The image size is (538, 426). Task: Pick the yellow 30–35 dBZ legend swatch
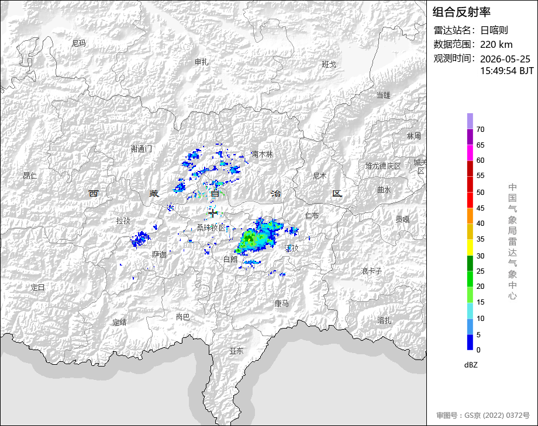coord(470,247)
